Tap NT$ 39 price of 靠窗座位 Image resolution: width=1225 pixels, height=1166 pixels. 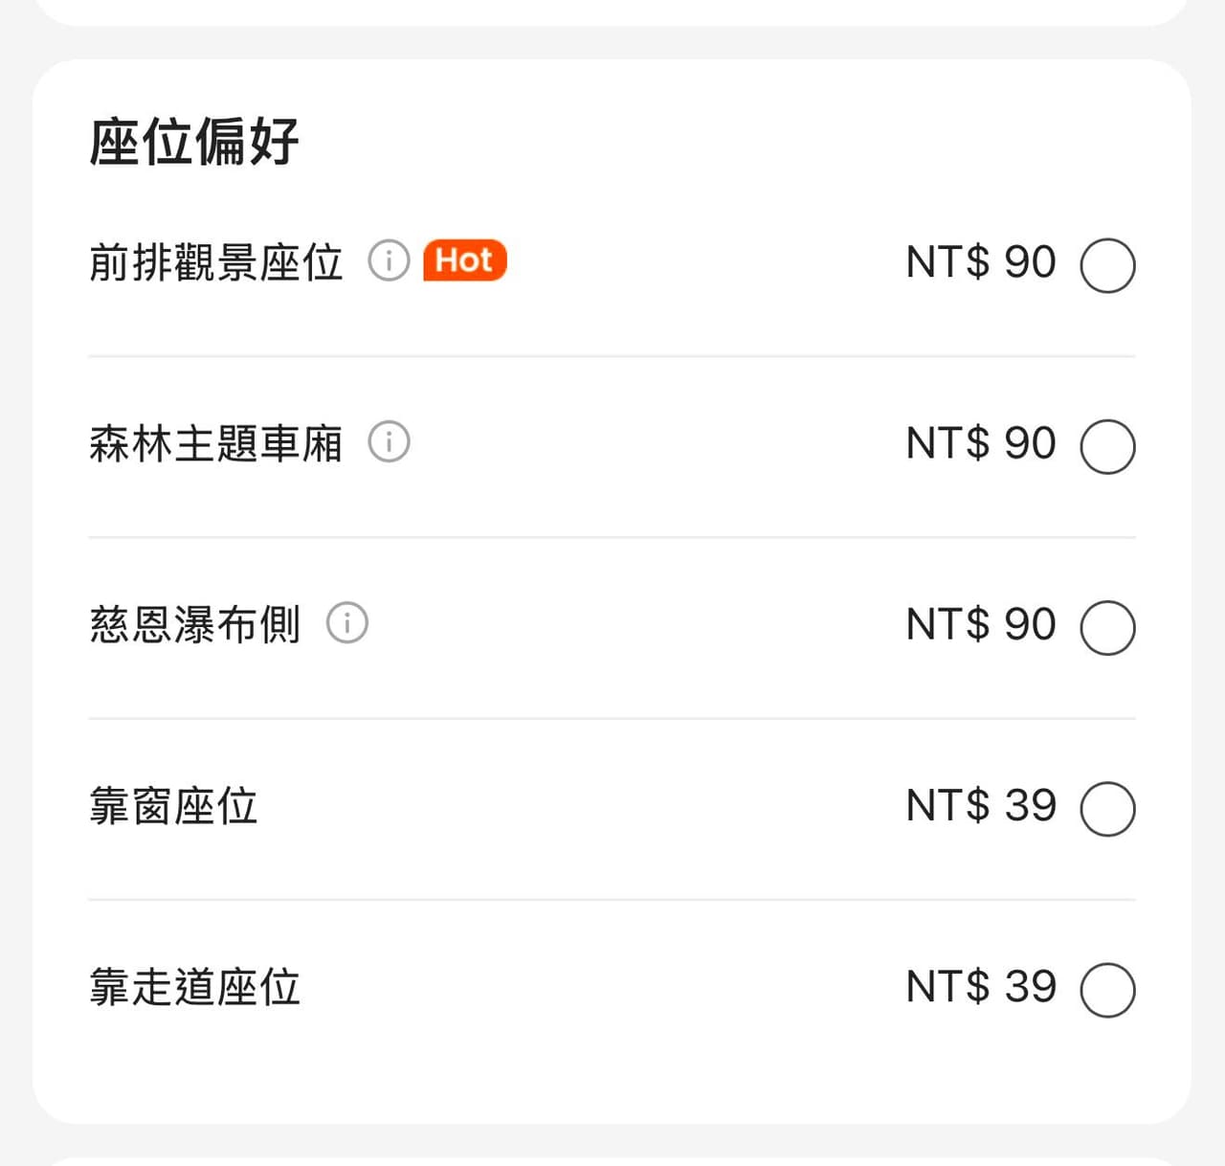pyautogui.click(x=981, y=806)
